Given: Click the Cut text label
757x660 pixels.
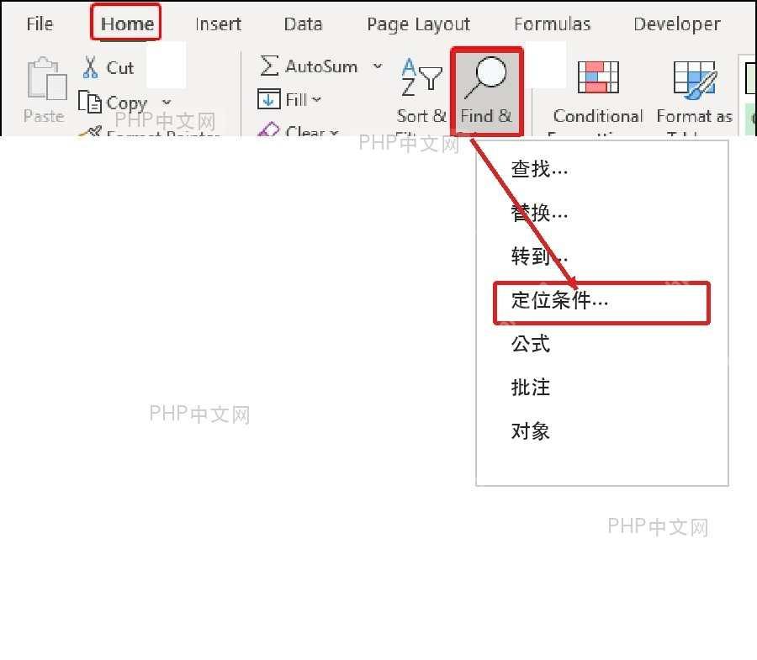Looking at the screenshot, I should click(119, 67).
